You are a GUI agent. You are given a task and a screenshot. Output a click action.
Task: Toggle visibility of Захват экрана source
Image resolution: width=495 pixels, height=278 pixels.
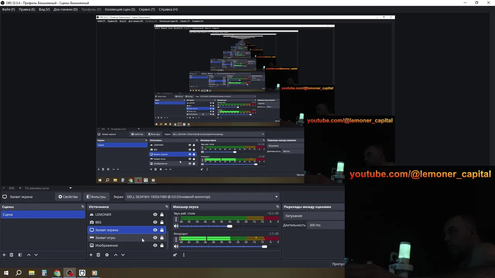tap(155, 230)
